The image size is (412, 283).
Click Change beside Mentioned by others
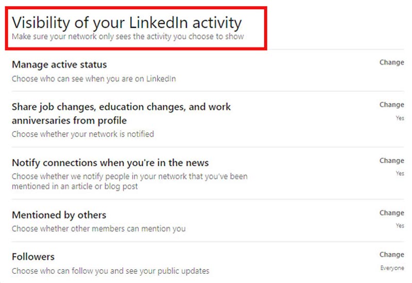pos(391,213)
